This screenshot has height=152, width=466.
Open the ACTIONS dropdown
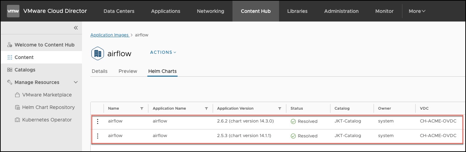coord(163,52)
